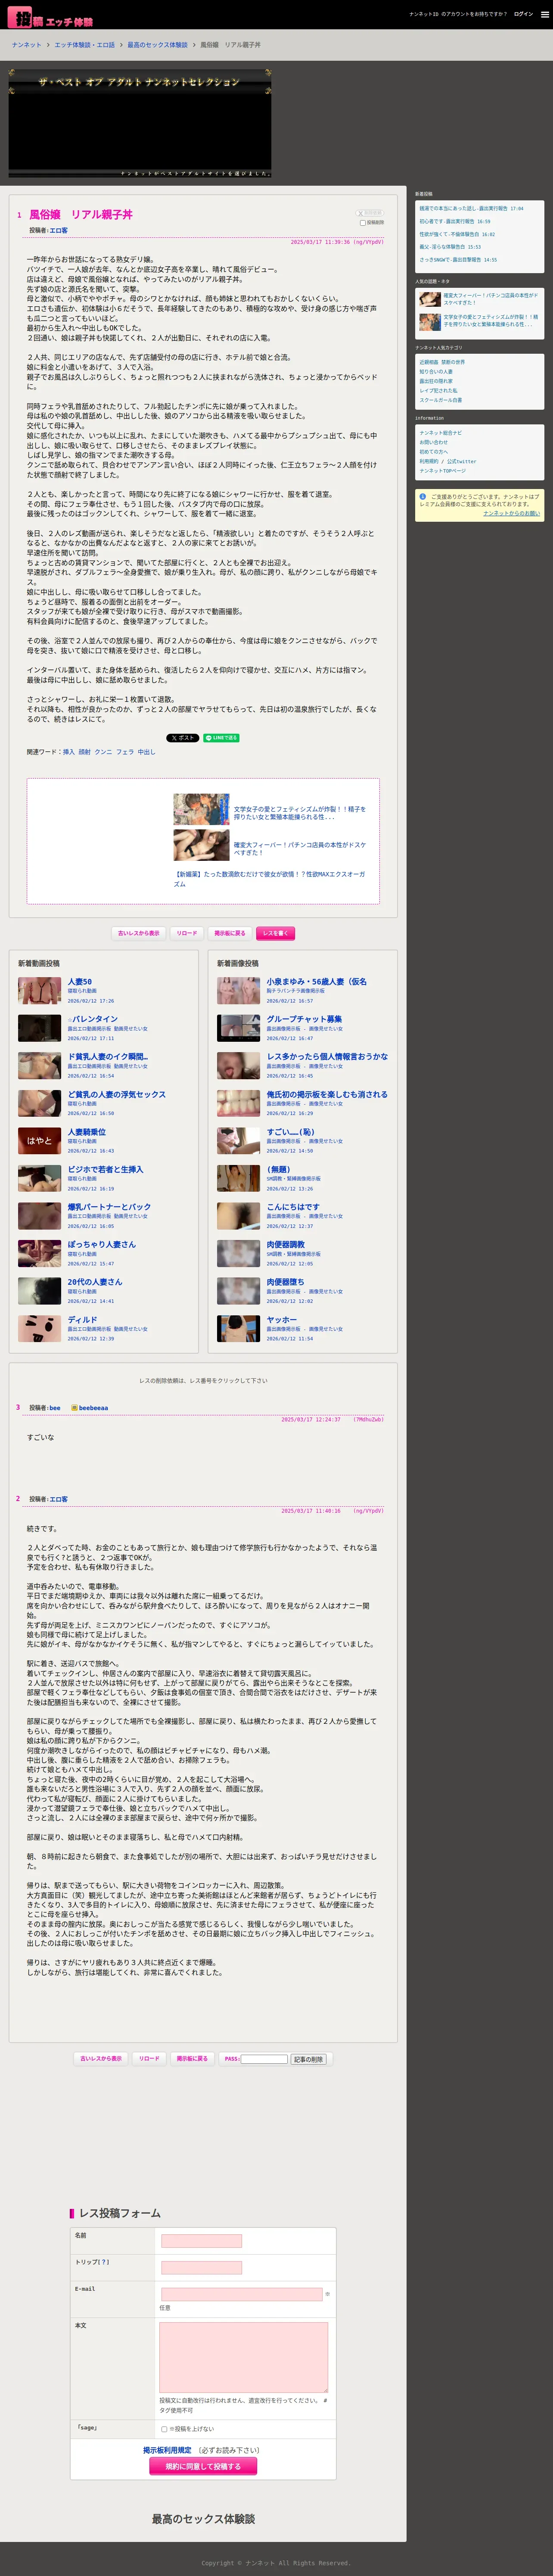Click the upper リロード button
The image size is (553, 2576).
tap(187, 933)
